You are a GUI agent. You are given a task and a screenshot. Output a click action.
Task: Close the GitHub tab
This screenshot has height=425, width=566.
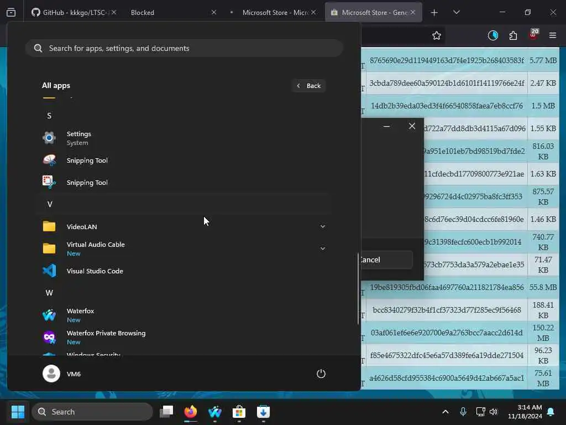114,12
